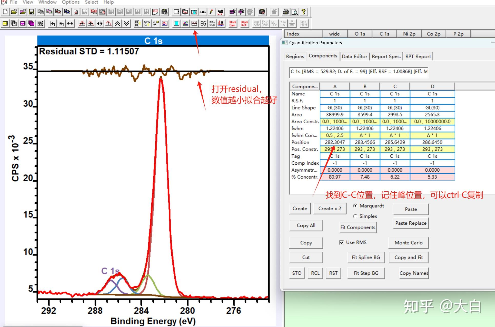Screen dimensions: 495x327
Task: Open the Block Comment icon
Action: pyautogui.click(x=233, y=24)
